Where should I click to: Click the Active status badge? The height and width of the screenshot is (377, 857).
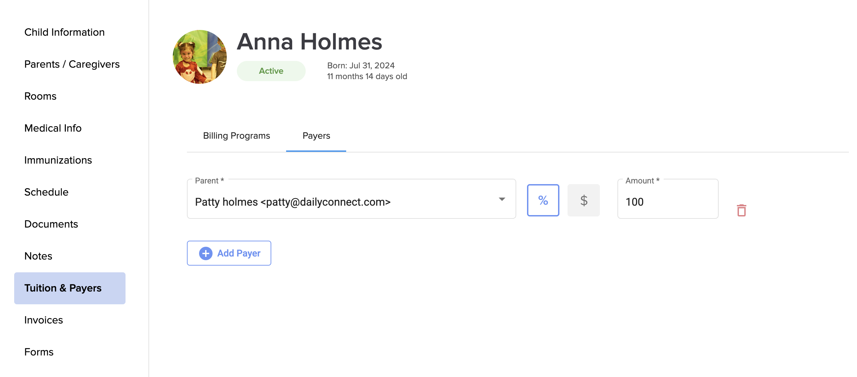click(271, 71)
